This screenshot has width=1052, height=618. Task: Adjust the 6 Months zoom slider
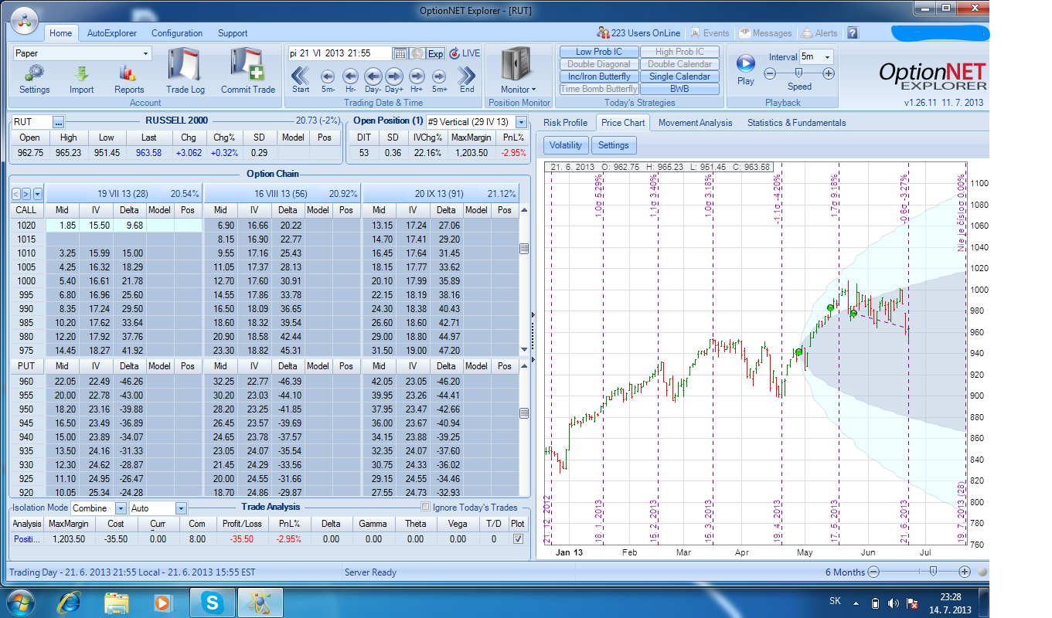(933, 572)
